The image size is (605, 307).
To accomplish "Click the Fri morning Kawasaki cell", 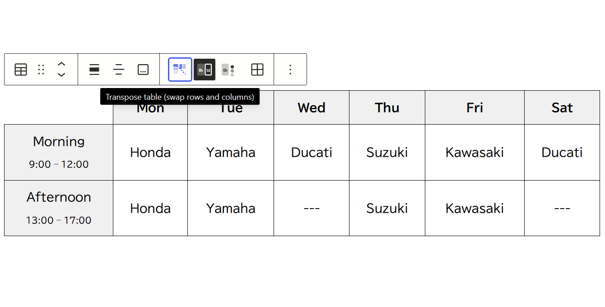I will point(475,153).
